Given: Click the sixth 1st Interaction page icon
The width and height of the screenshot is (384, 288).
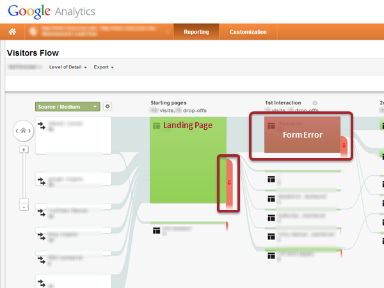Looking at the screenshot, I should click(271, 255).
